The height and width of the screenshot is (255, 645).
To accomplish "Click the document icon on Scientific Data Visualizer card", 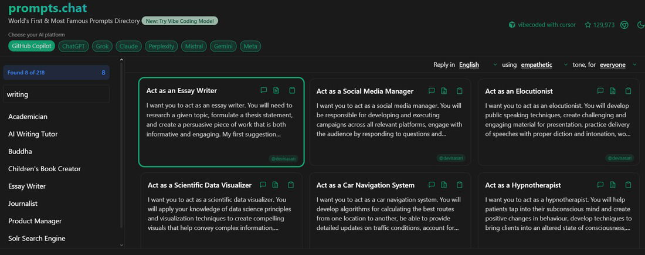I will [275, 185].
